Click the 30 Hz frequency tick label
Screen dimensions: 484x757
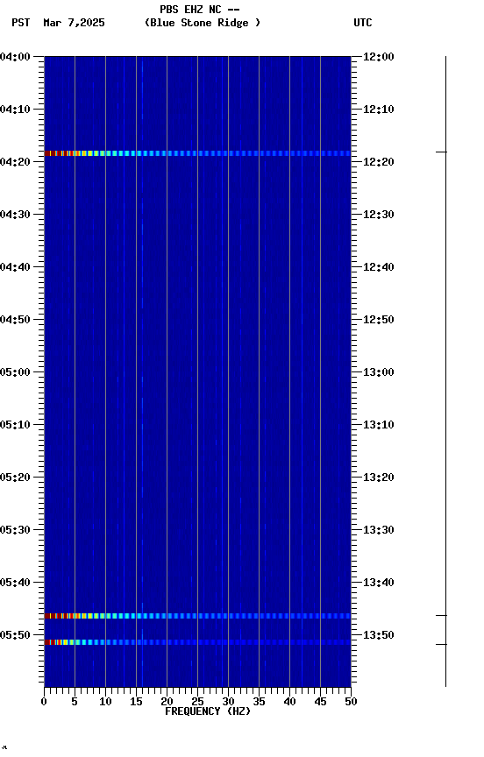[228, 702]
